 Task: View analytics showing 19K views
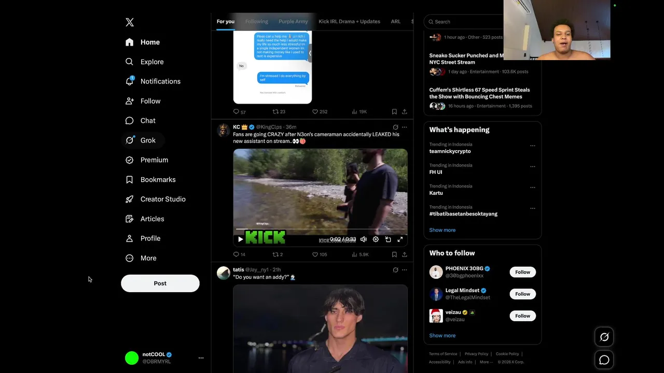359,112
